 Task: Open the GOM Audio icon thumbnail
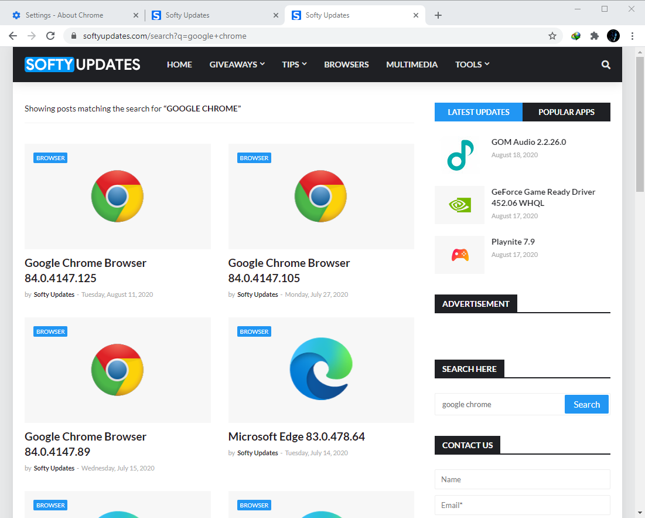pos(459,155)
